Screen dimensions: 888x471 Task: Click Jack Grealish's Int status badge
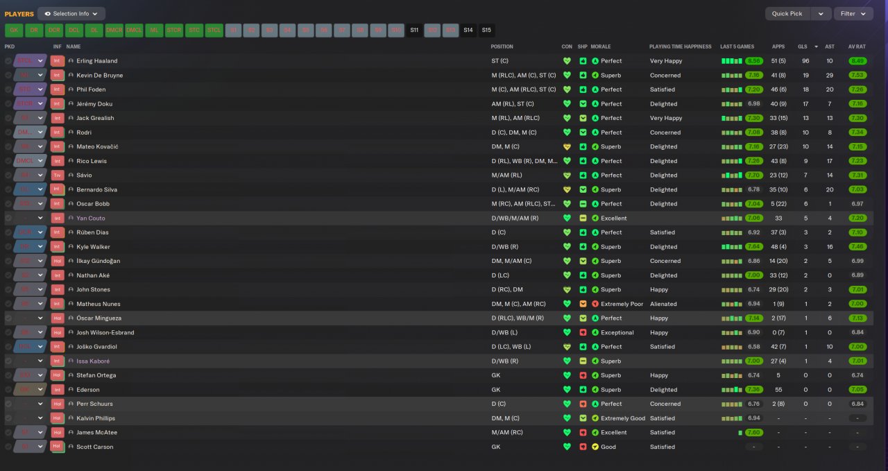tap(58, 118)
